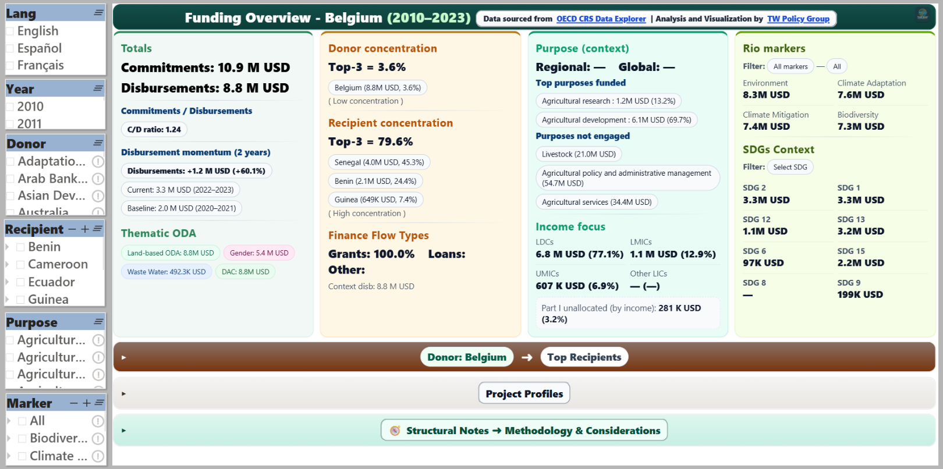Expand the Benin recipient row

[8, 247]
